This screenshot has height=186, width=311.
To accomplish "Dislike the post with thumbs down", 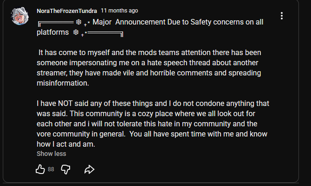I will [x=65, y=169].
